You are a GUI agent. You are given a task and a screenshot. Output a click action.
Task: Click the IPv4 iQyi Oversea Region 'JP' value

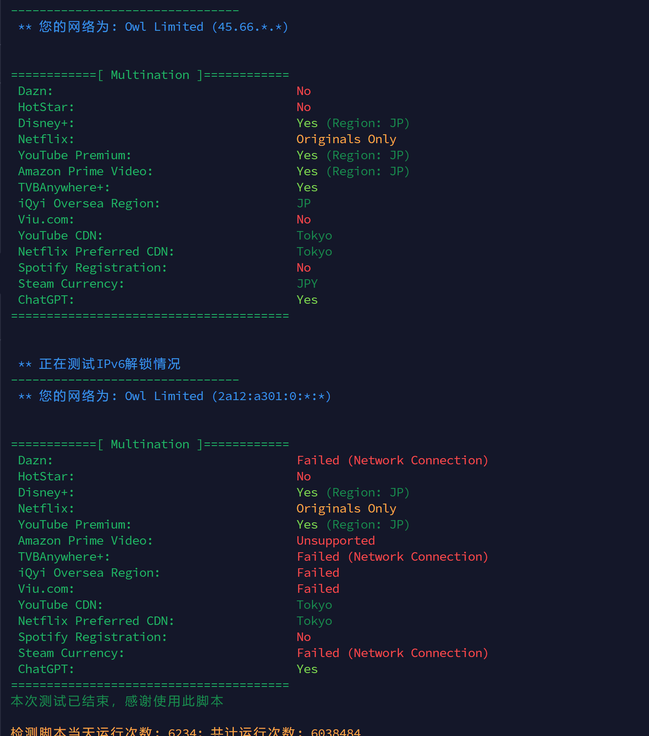coord(304,203)
